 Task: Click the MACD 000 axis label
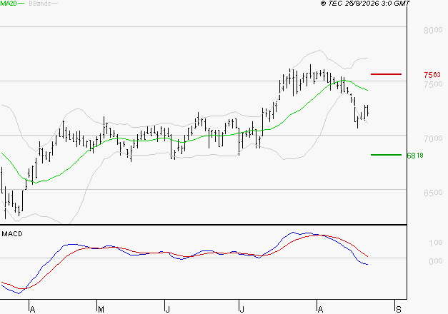[x=436, y=261]
